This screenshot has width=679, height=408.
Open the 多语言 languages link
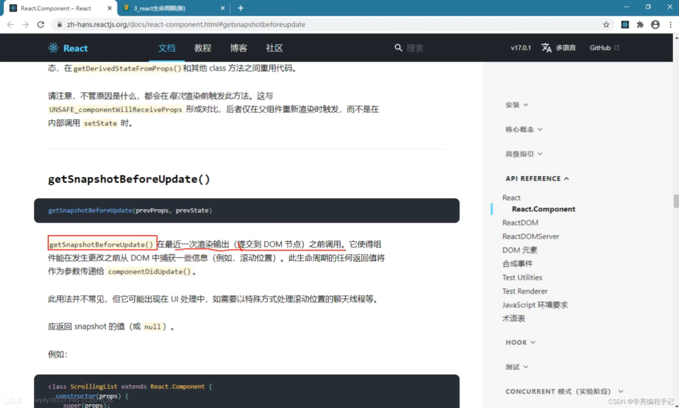[566, 48]
